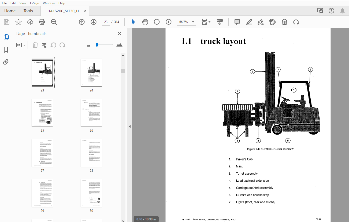The height and width of the screenshot is (222, 349).
Task: Select the page 26 thumbnail
Action: click(x=91, y=113)
